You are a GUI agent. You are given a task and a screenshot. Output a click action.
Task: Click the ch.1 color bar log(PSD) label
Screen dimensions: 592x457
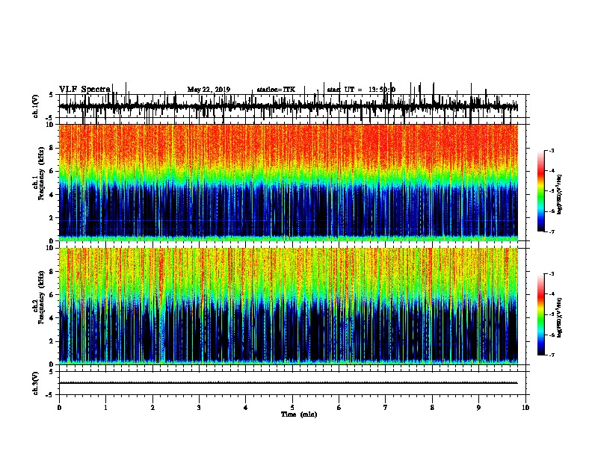[560, 195]
